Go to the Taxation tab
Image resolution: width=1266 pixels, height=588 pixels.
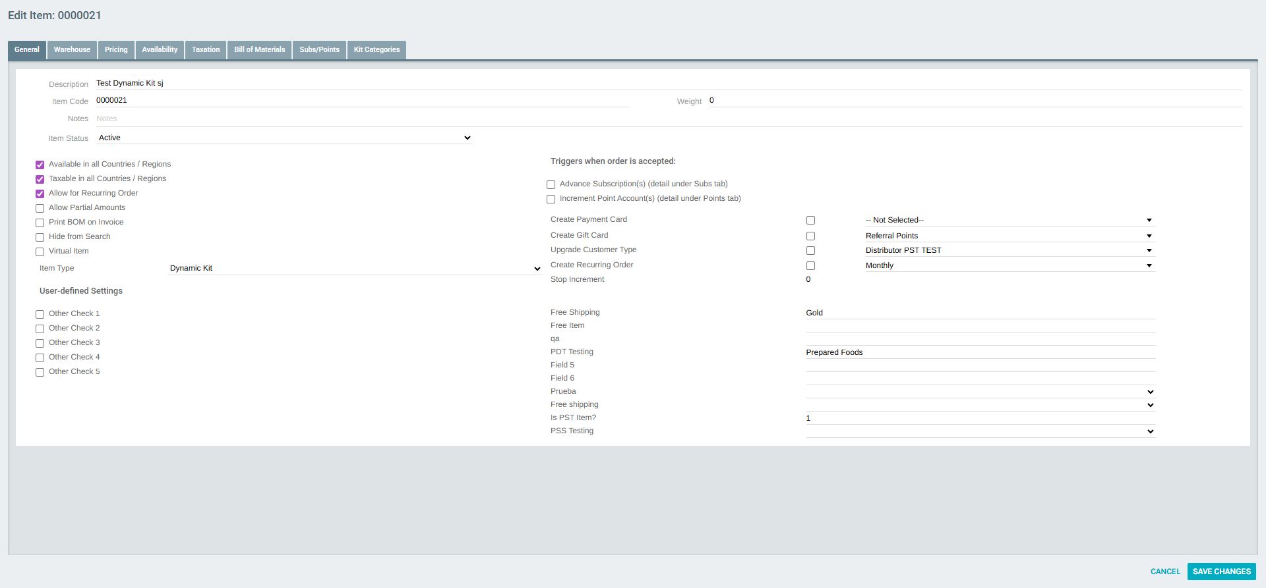click(x=206, y=50)
